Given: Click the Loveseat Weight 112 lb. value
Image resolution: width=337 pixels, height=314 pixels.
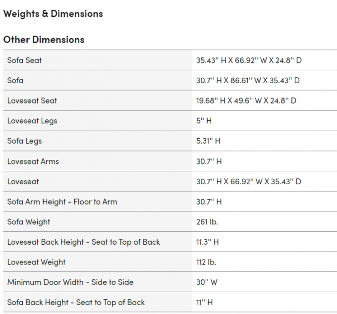Looking at the screenshot, I should click(x=206, y=262).
